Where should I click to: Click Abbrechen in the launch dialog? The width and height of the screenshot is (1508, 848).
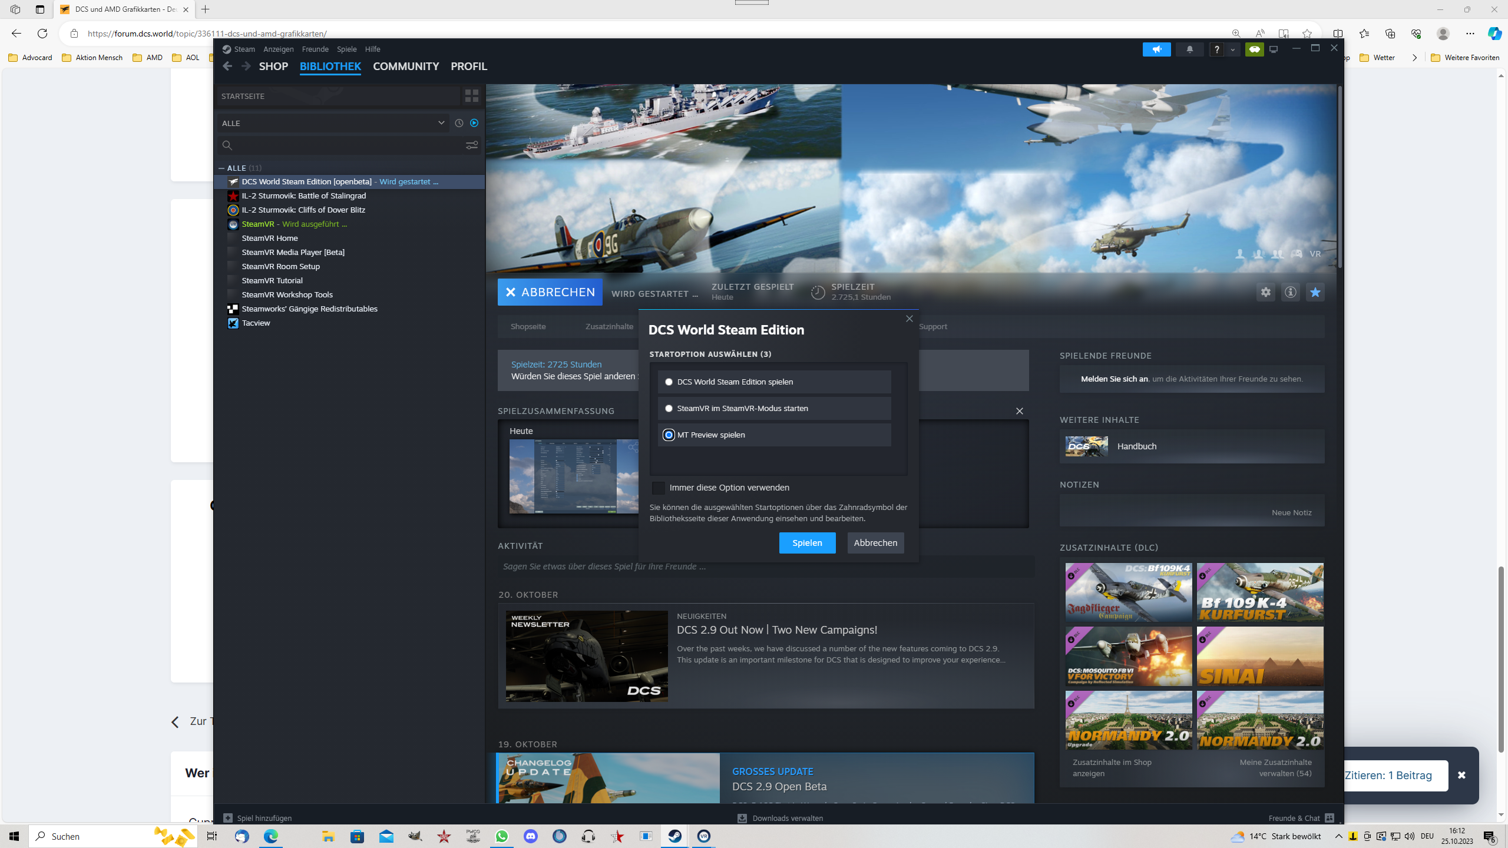pyautogui.click(x=875, y=543)
